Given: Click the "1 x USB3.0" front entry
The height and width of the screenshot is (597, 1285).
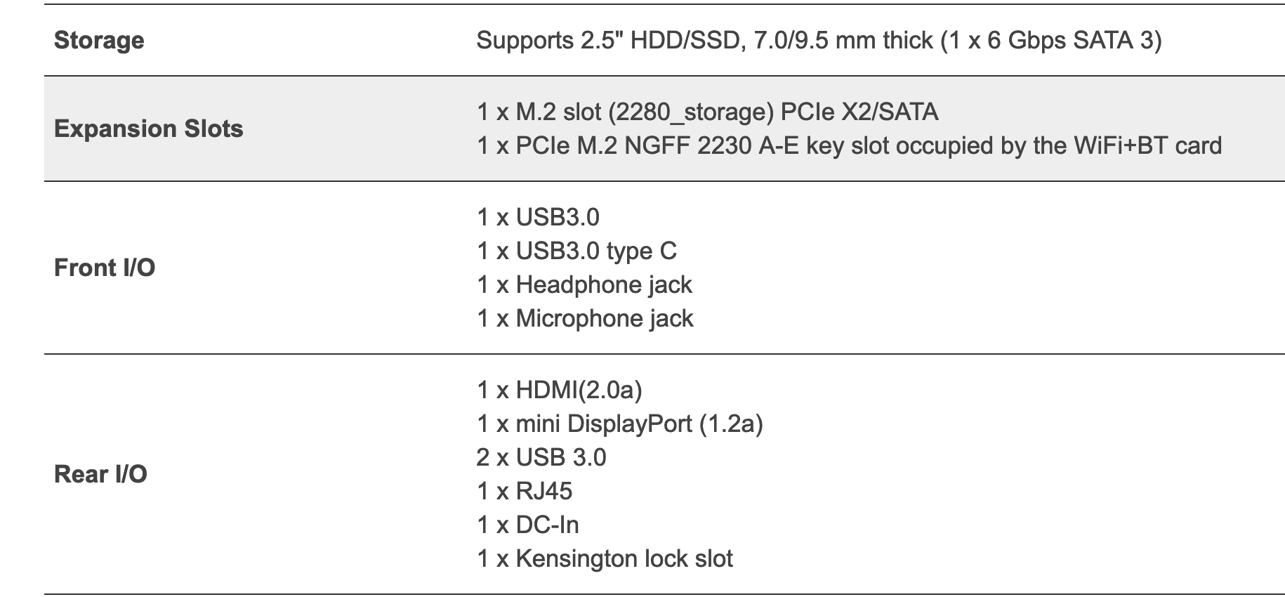Looking at the screenshot, I should point(538,217).
